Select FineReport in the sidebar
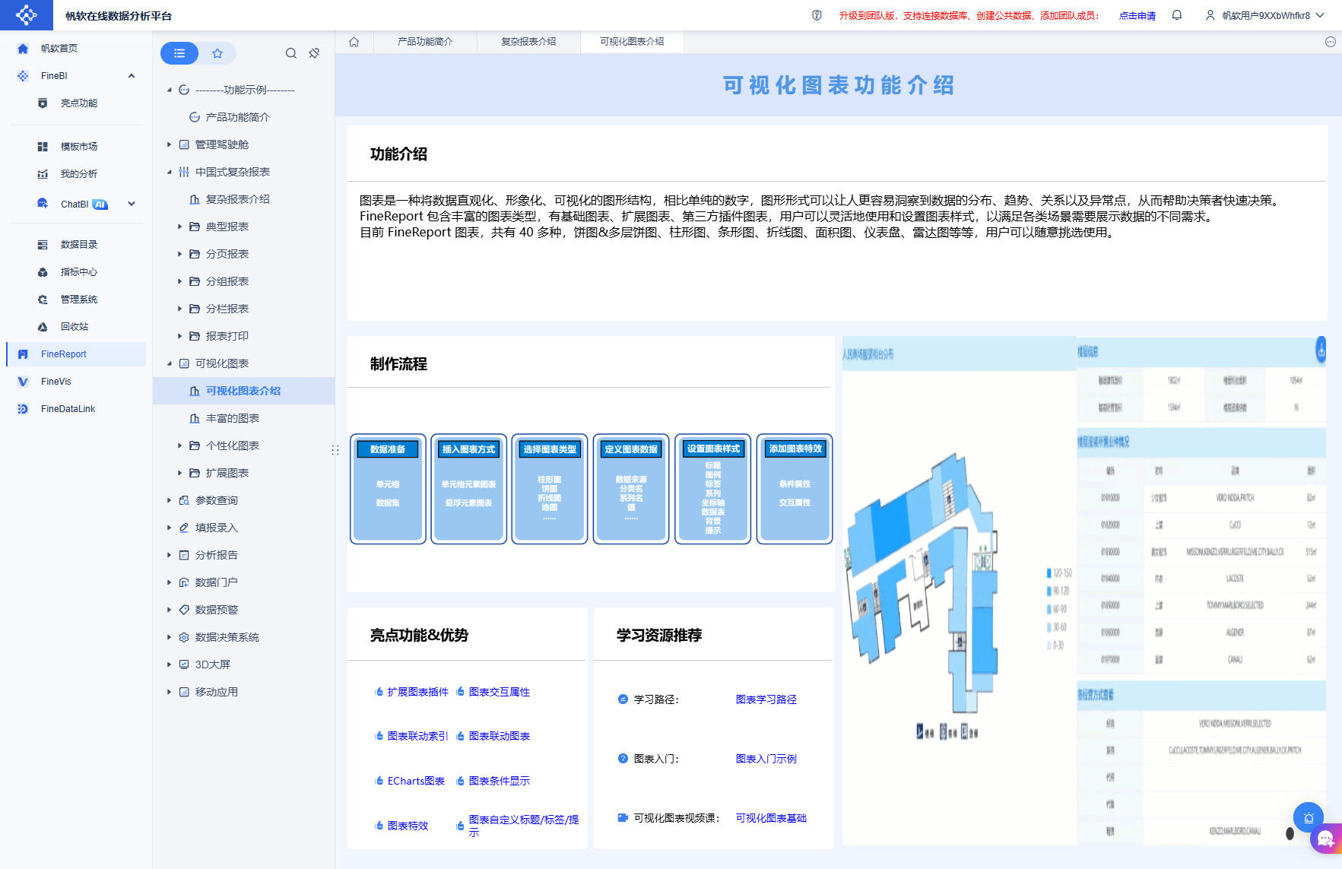 click(76, 354)
